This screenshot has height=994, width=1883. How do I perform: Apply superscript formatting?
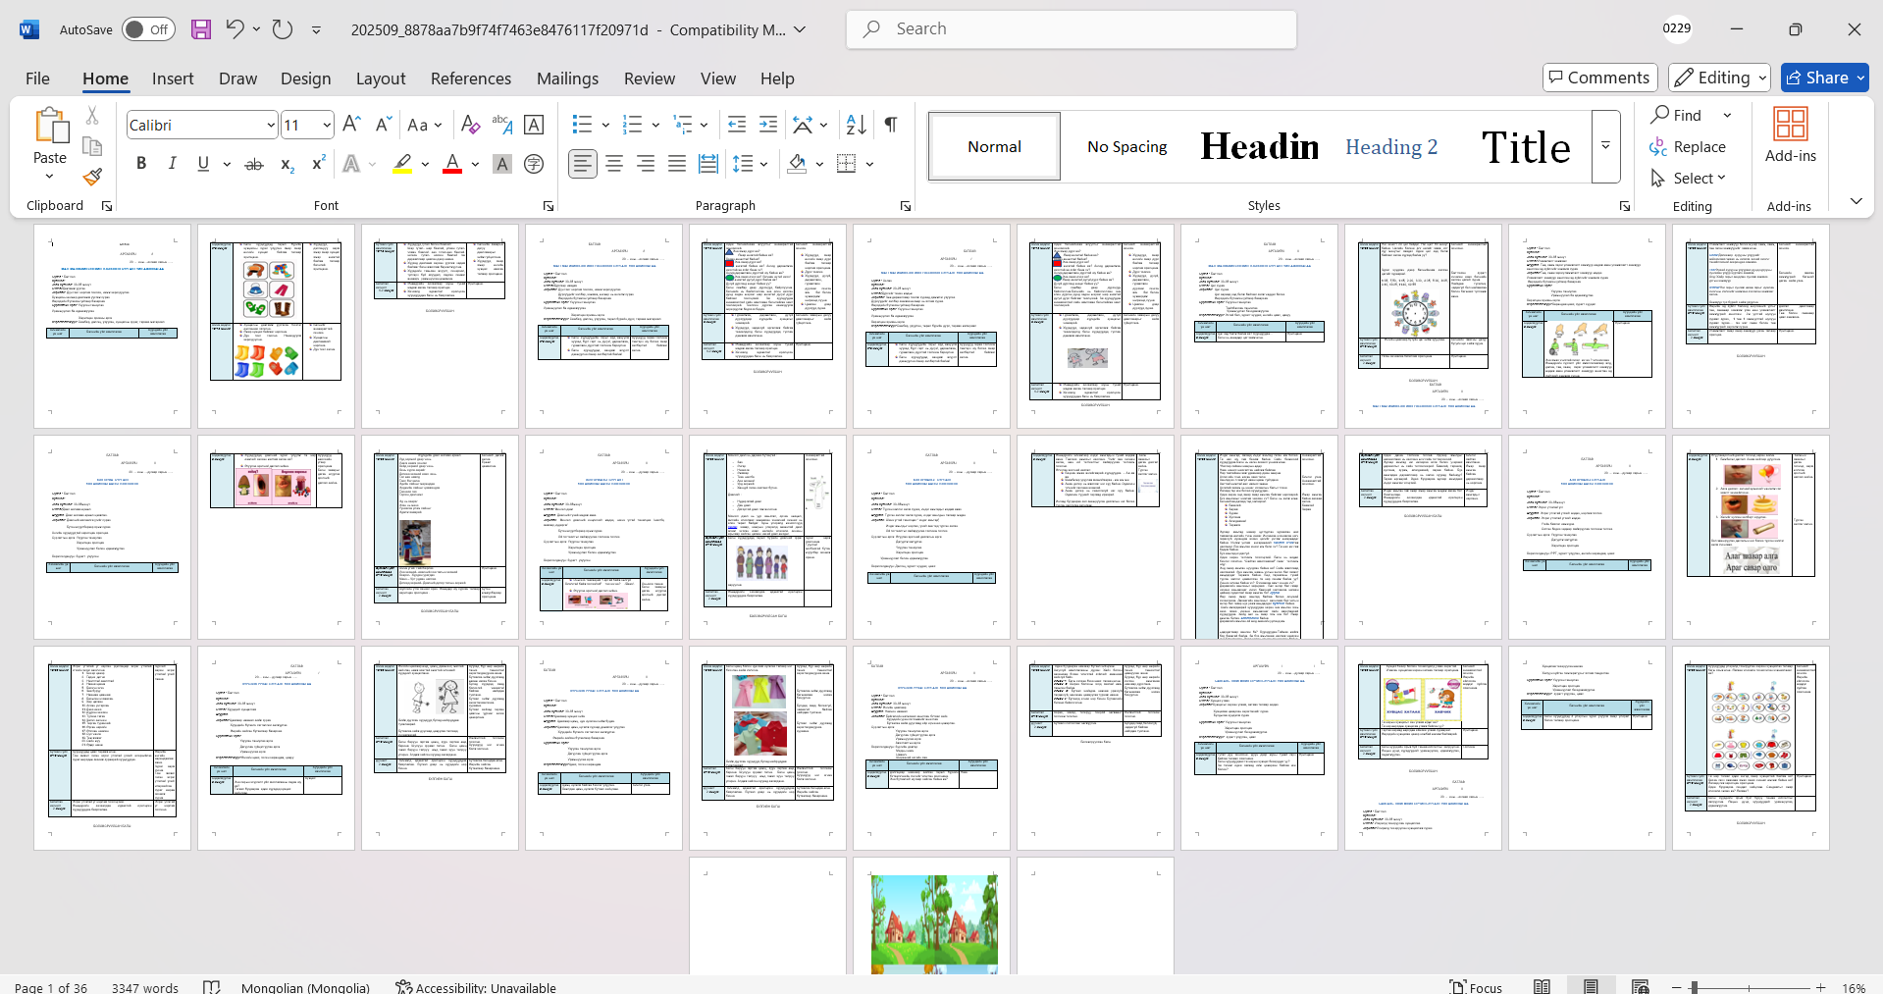[318, 164]
